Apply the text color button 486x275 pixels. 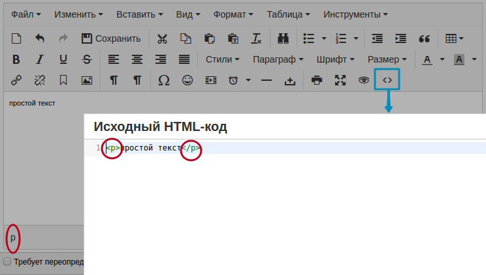tap(427, 59)
